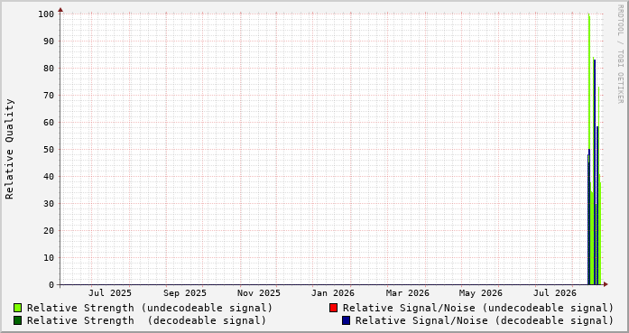Click the dark green decodeable strength swatch
The image size is (629, 333).
18,320
